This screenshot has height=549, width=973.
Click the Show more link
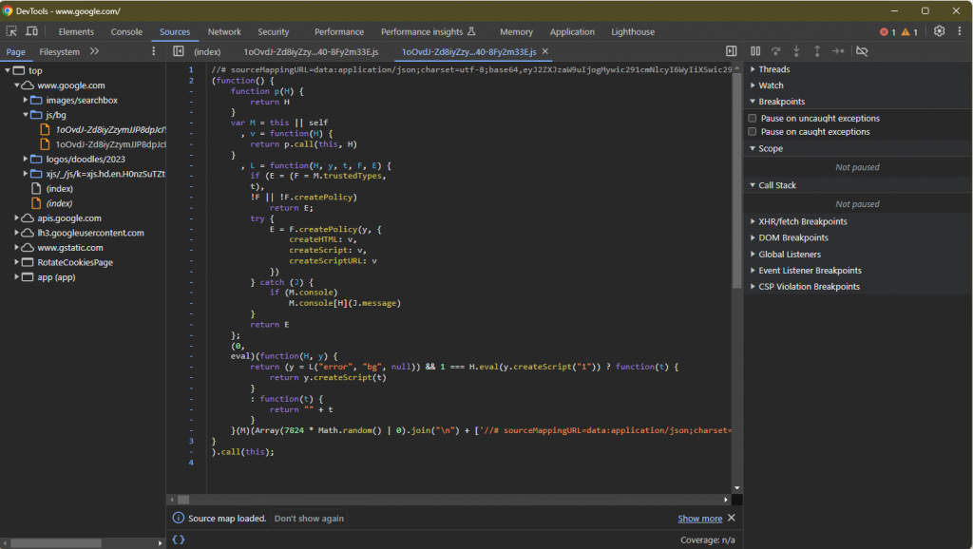[x=699, y=519]
